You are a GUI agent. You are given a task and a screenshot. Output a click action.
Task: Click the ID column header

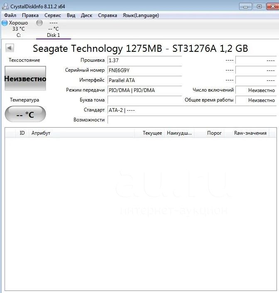[22, 133]
